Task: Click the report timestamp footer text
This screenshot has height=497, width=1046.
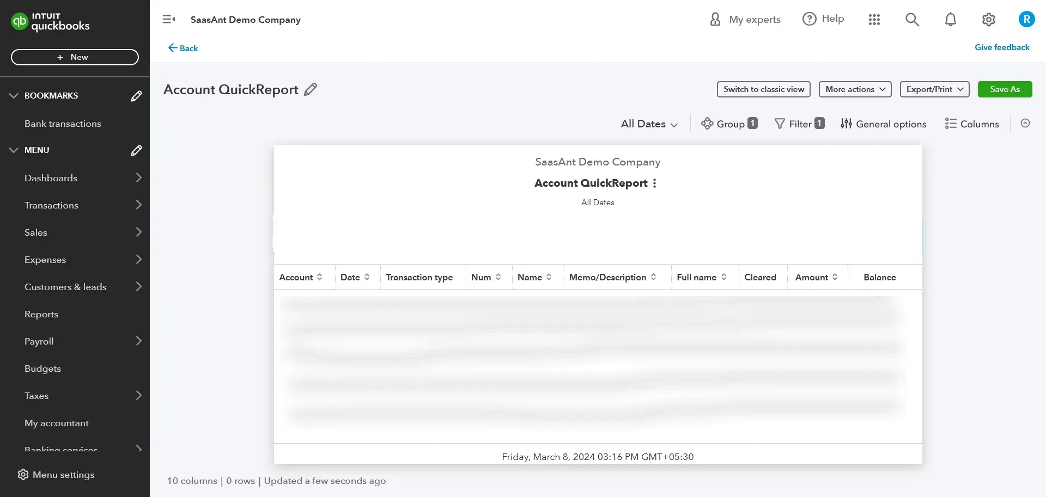Action: click(598, 457)
